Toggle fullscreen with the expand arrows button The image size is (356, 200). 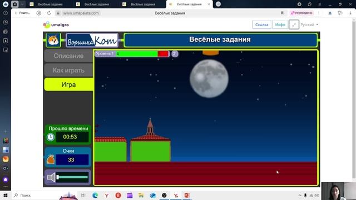294,24
